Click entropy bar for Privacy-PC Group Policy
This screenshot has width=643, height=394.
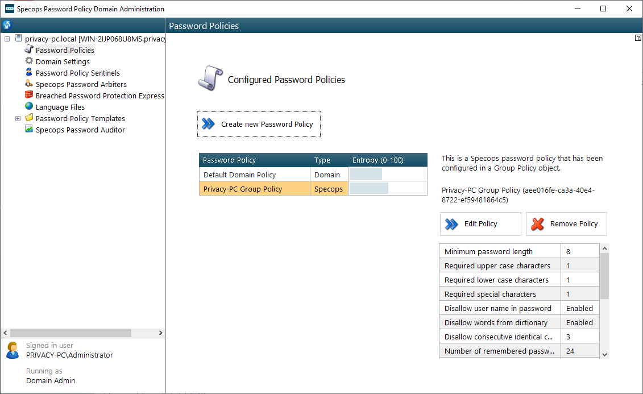pos(369,189)
